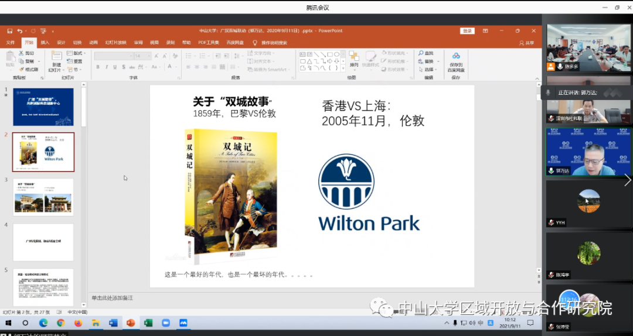Click the clear formatting icon
Screen dimensions: 633x336
pyautogui.click(x=175, y=56)
